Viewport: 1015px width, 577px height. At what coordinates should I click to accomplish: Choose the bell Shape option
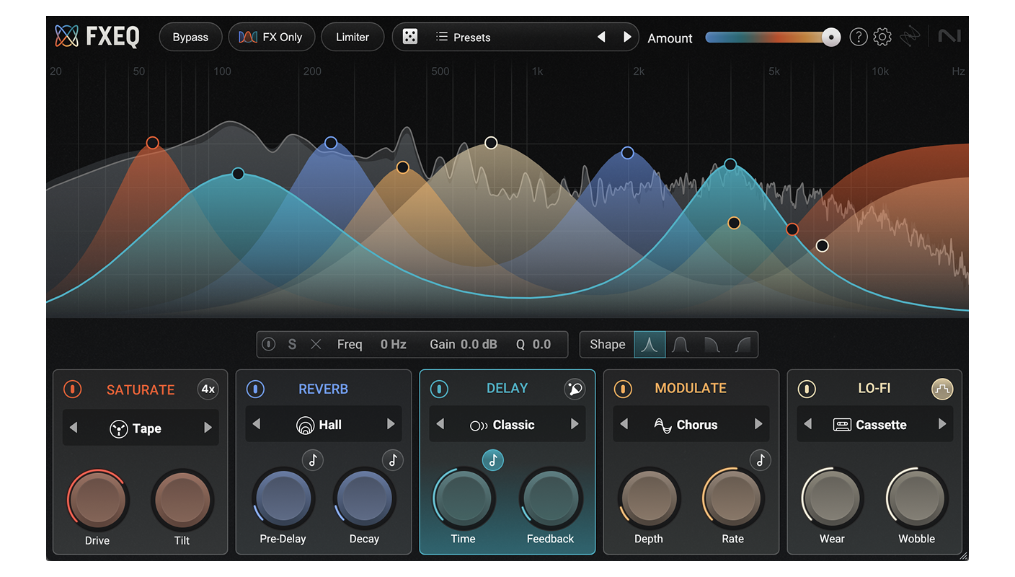650,345
